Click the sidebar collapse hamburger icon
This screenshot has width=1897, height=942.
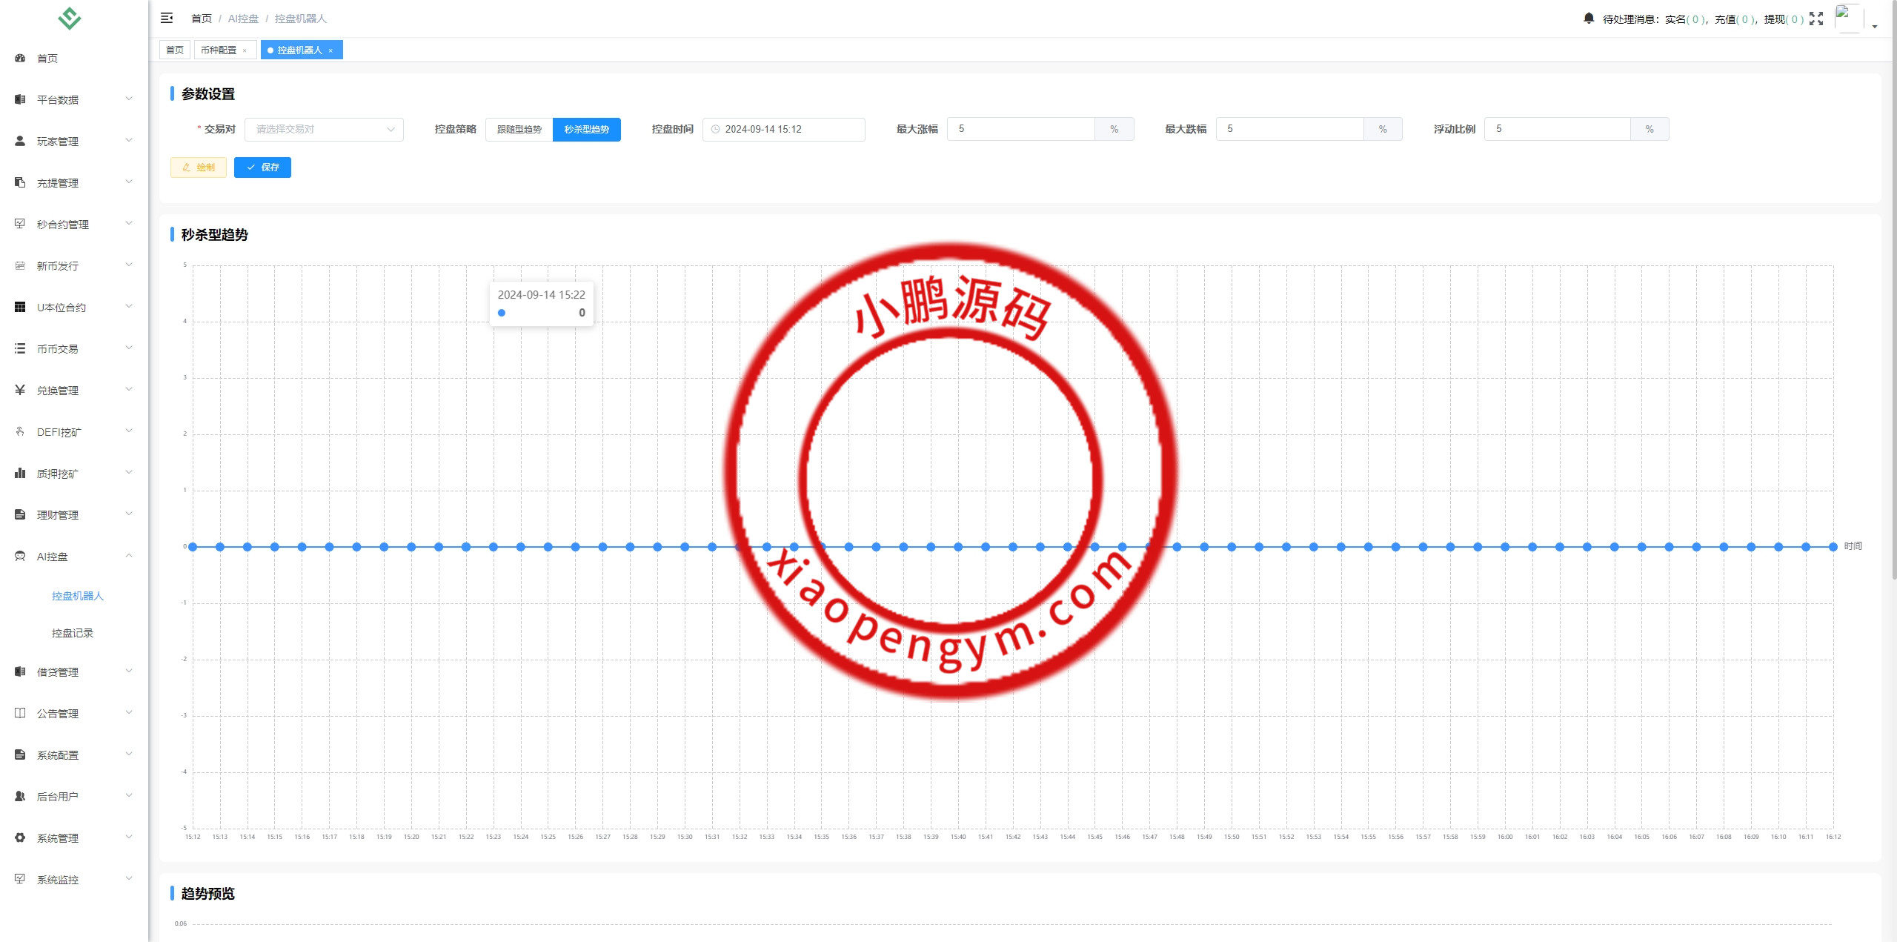pos(167,18)
